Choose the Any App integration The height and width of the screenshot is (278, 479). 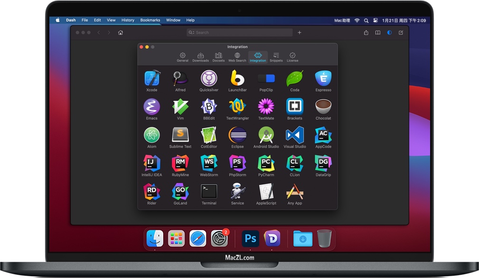point(294,191)
